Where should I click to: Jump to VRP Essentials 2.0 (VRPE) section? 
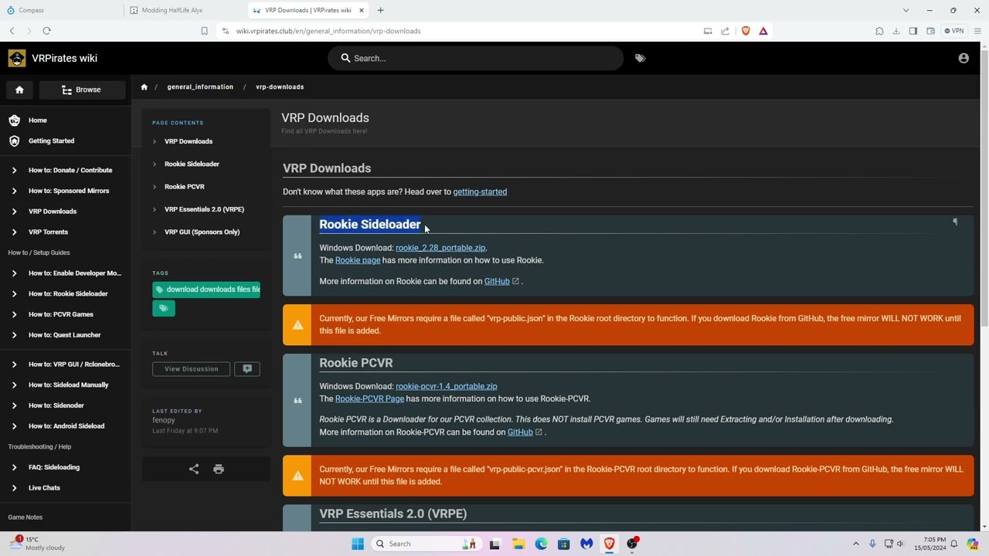coord(204,209)
